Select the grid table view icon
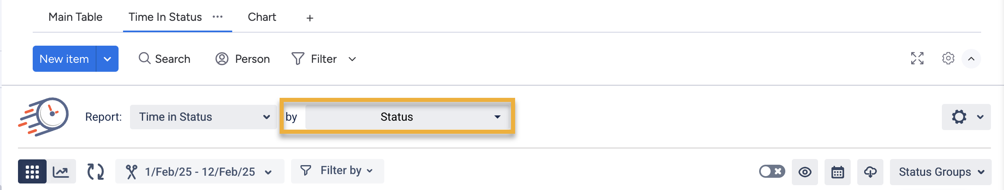 (x=32, y=172)
